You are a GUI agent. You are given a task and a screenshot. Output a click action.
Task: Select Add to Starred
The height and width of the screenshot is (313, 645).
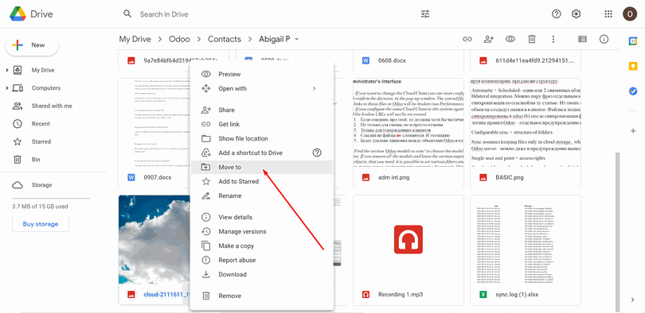pos(262,181)
